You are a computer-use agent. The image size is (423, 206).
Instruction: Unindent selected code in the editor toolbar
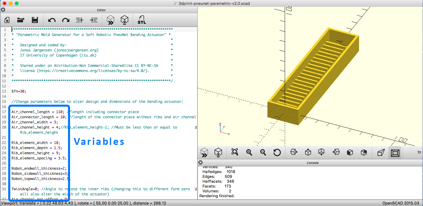point(79,20)
